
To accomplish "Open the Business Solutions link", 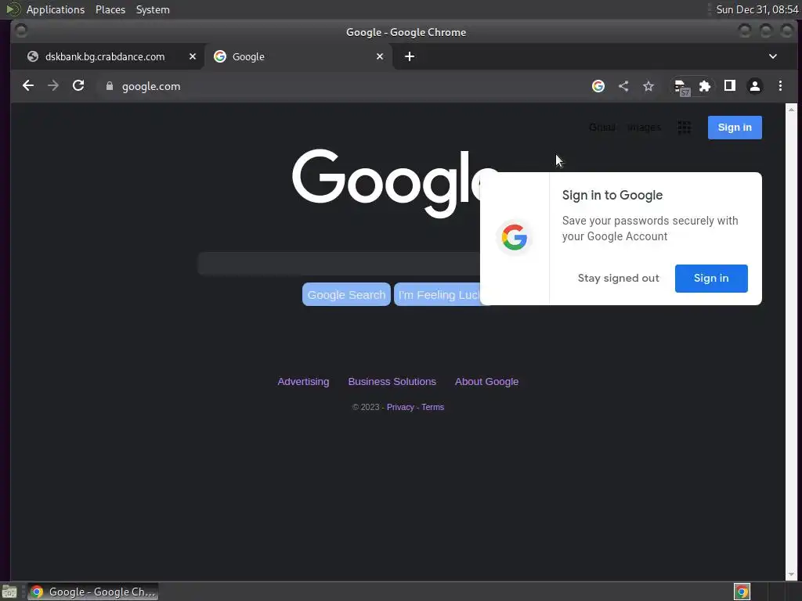I will (392, 382).
